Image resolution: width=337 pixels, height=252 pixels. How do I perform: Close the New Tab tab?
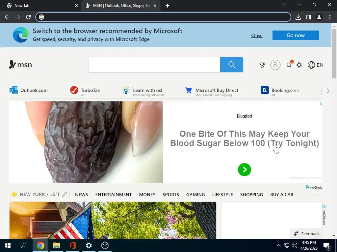click(x=76, y=6)
